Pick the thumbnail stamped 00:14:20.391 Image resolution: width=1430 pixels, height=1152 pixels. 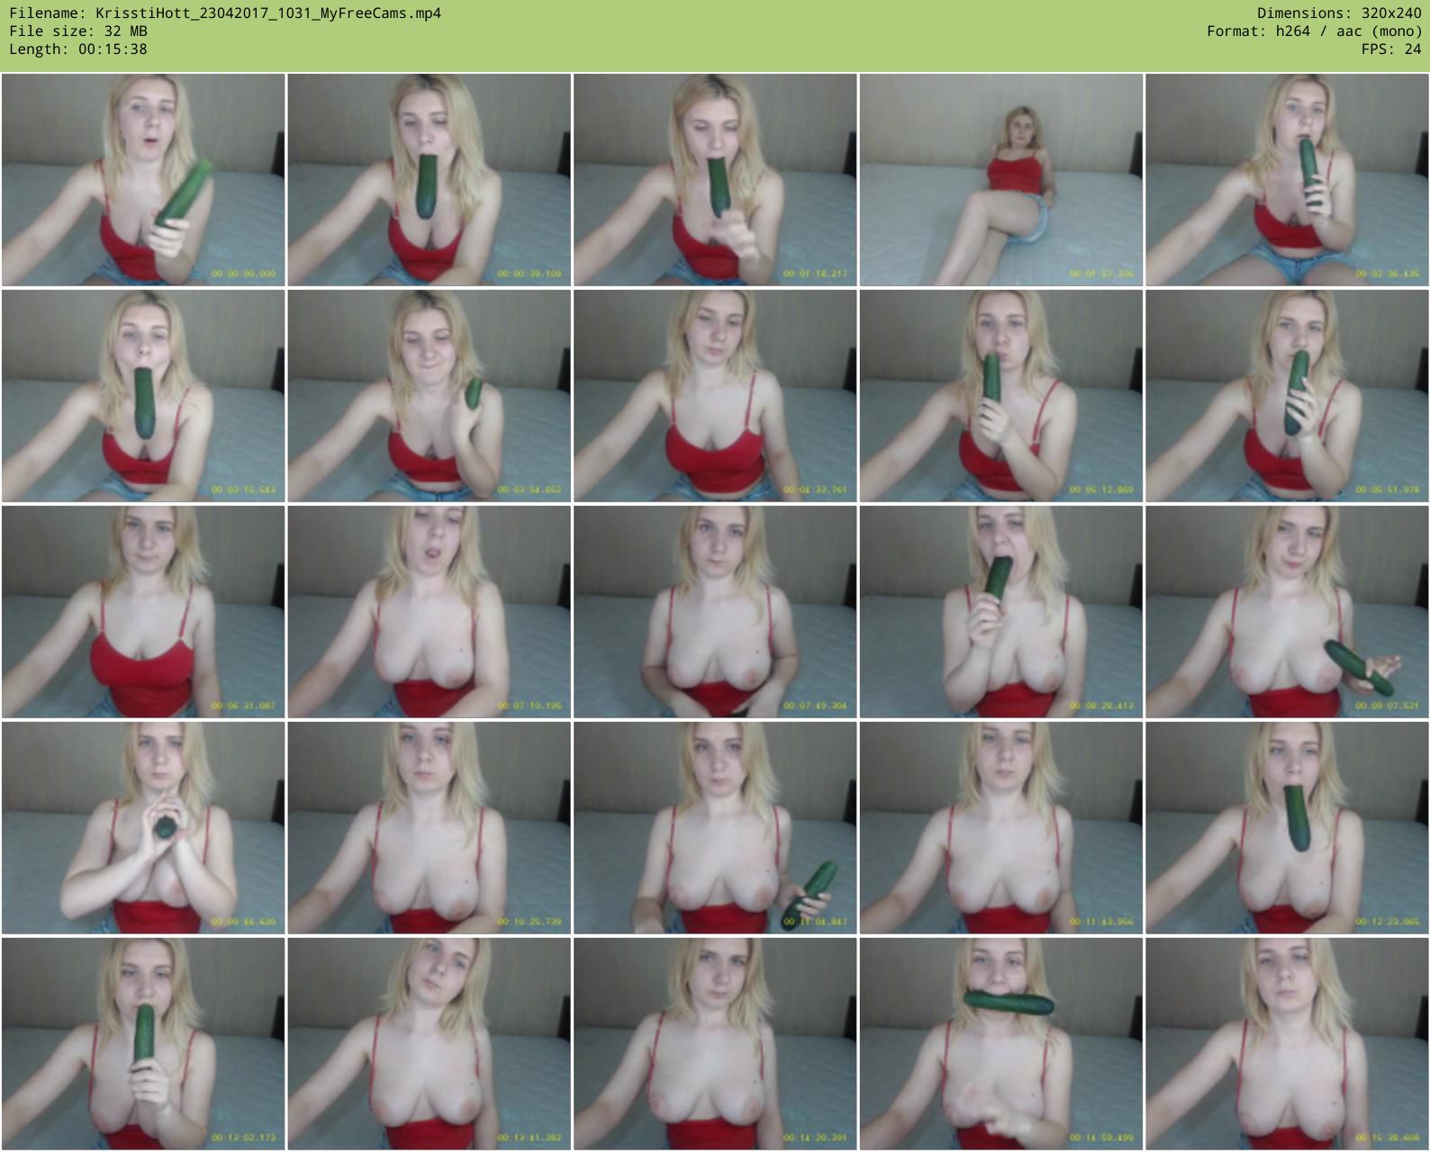(715, 1044)
